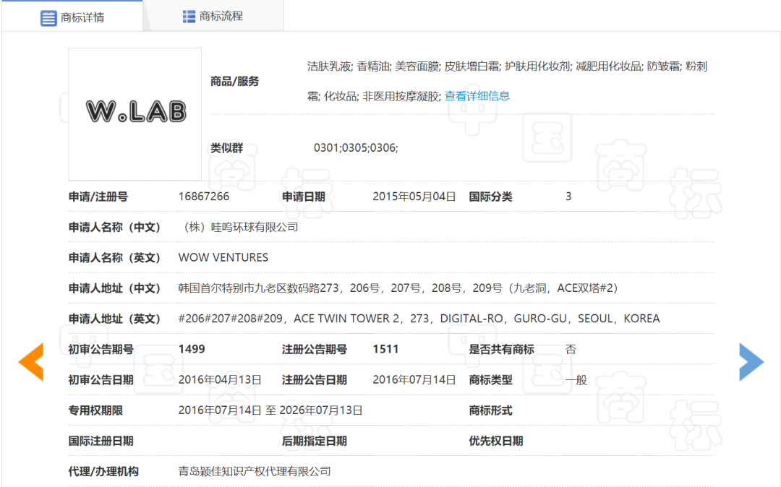
Task: Click the 商品/服务 label
Action: pos(234,81)
